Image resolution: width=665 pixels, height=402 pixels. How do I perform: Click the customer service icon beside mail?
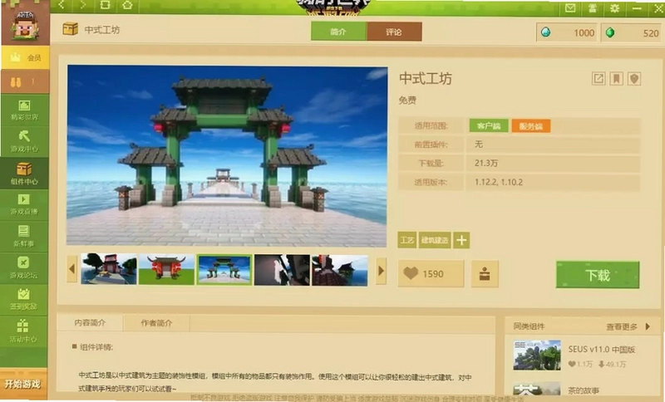pos(592,8)
